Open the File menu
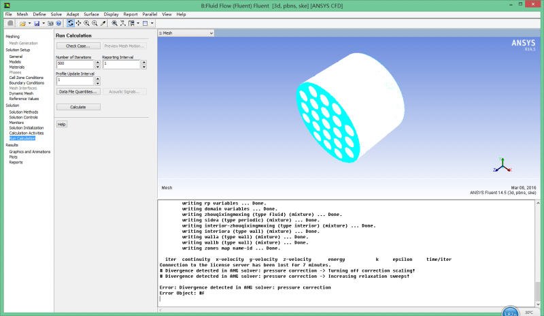544x316 pixels. click(8, 14)
